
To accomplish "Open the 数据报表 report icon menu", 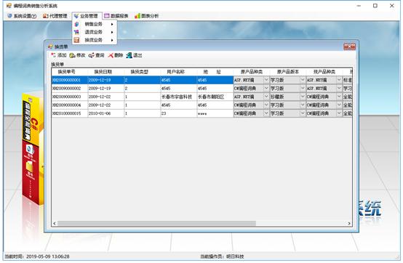I will point(107,16).
